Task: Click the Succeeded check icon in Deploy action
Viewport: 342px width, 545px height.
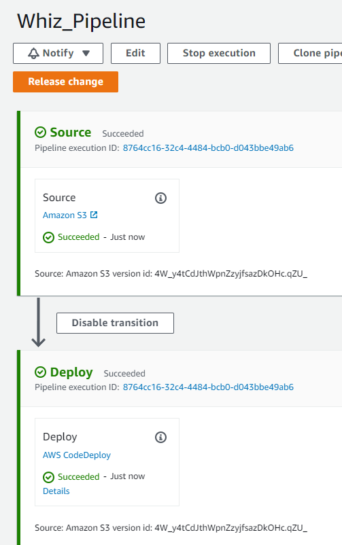Action: click(48, 477)
